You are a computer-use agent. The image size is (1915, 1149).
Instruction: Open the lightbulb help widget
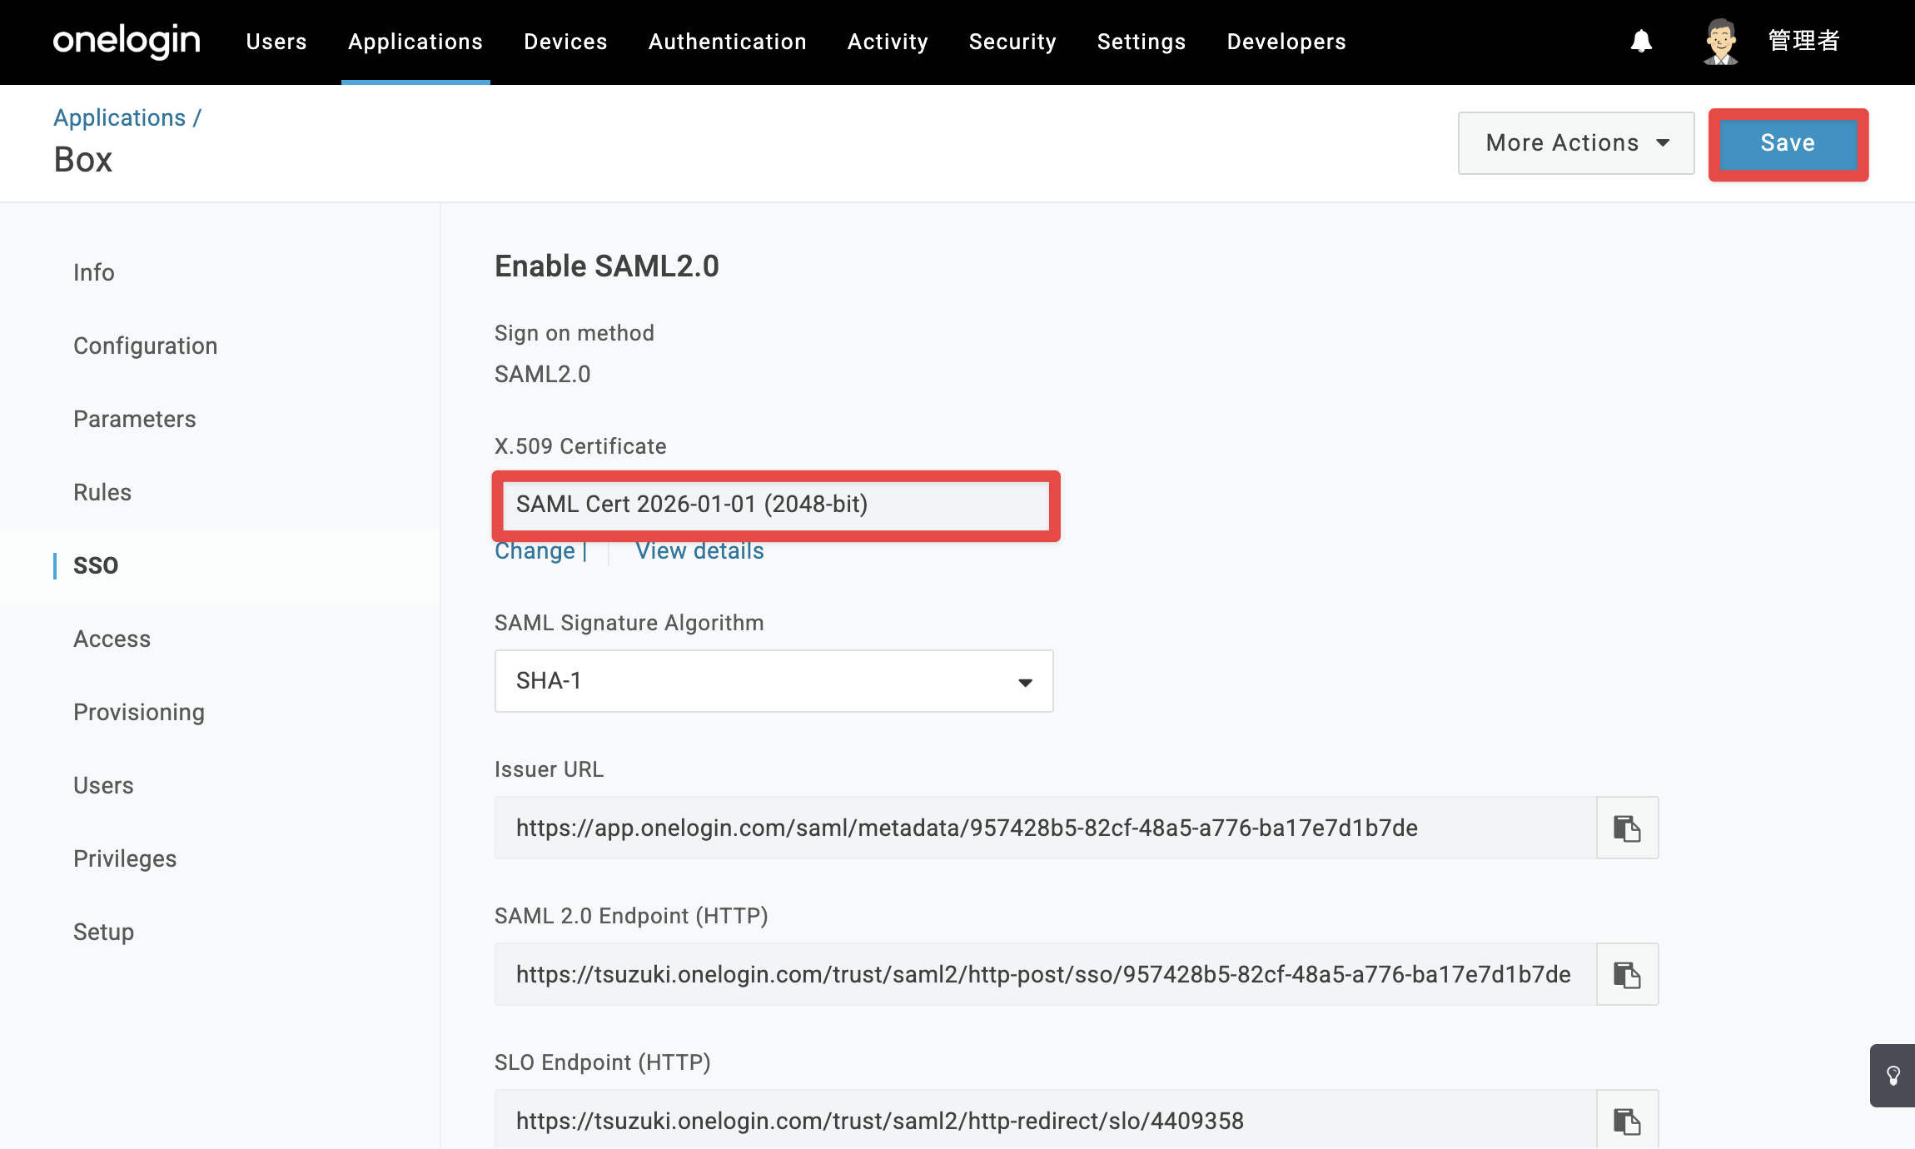[1893, 1076]
